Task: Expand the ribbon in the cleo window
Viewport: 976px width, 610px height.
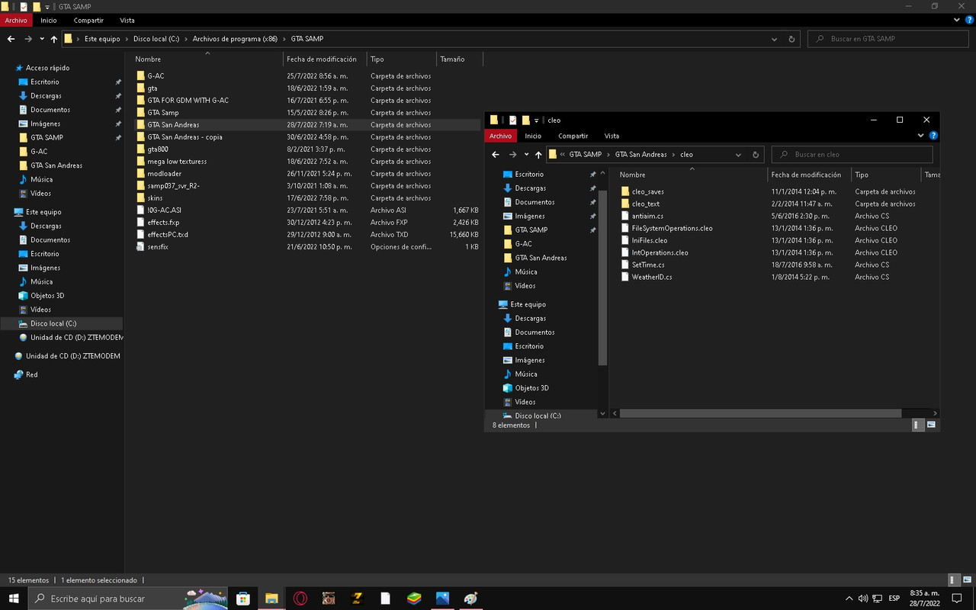Action: 921,136
